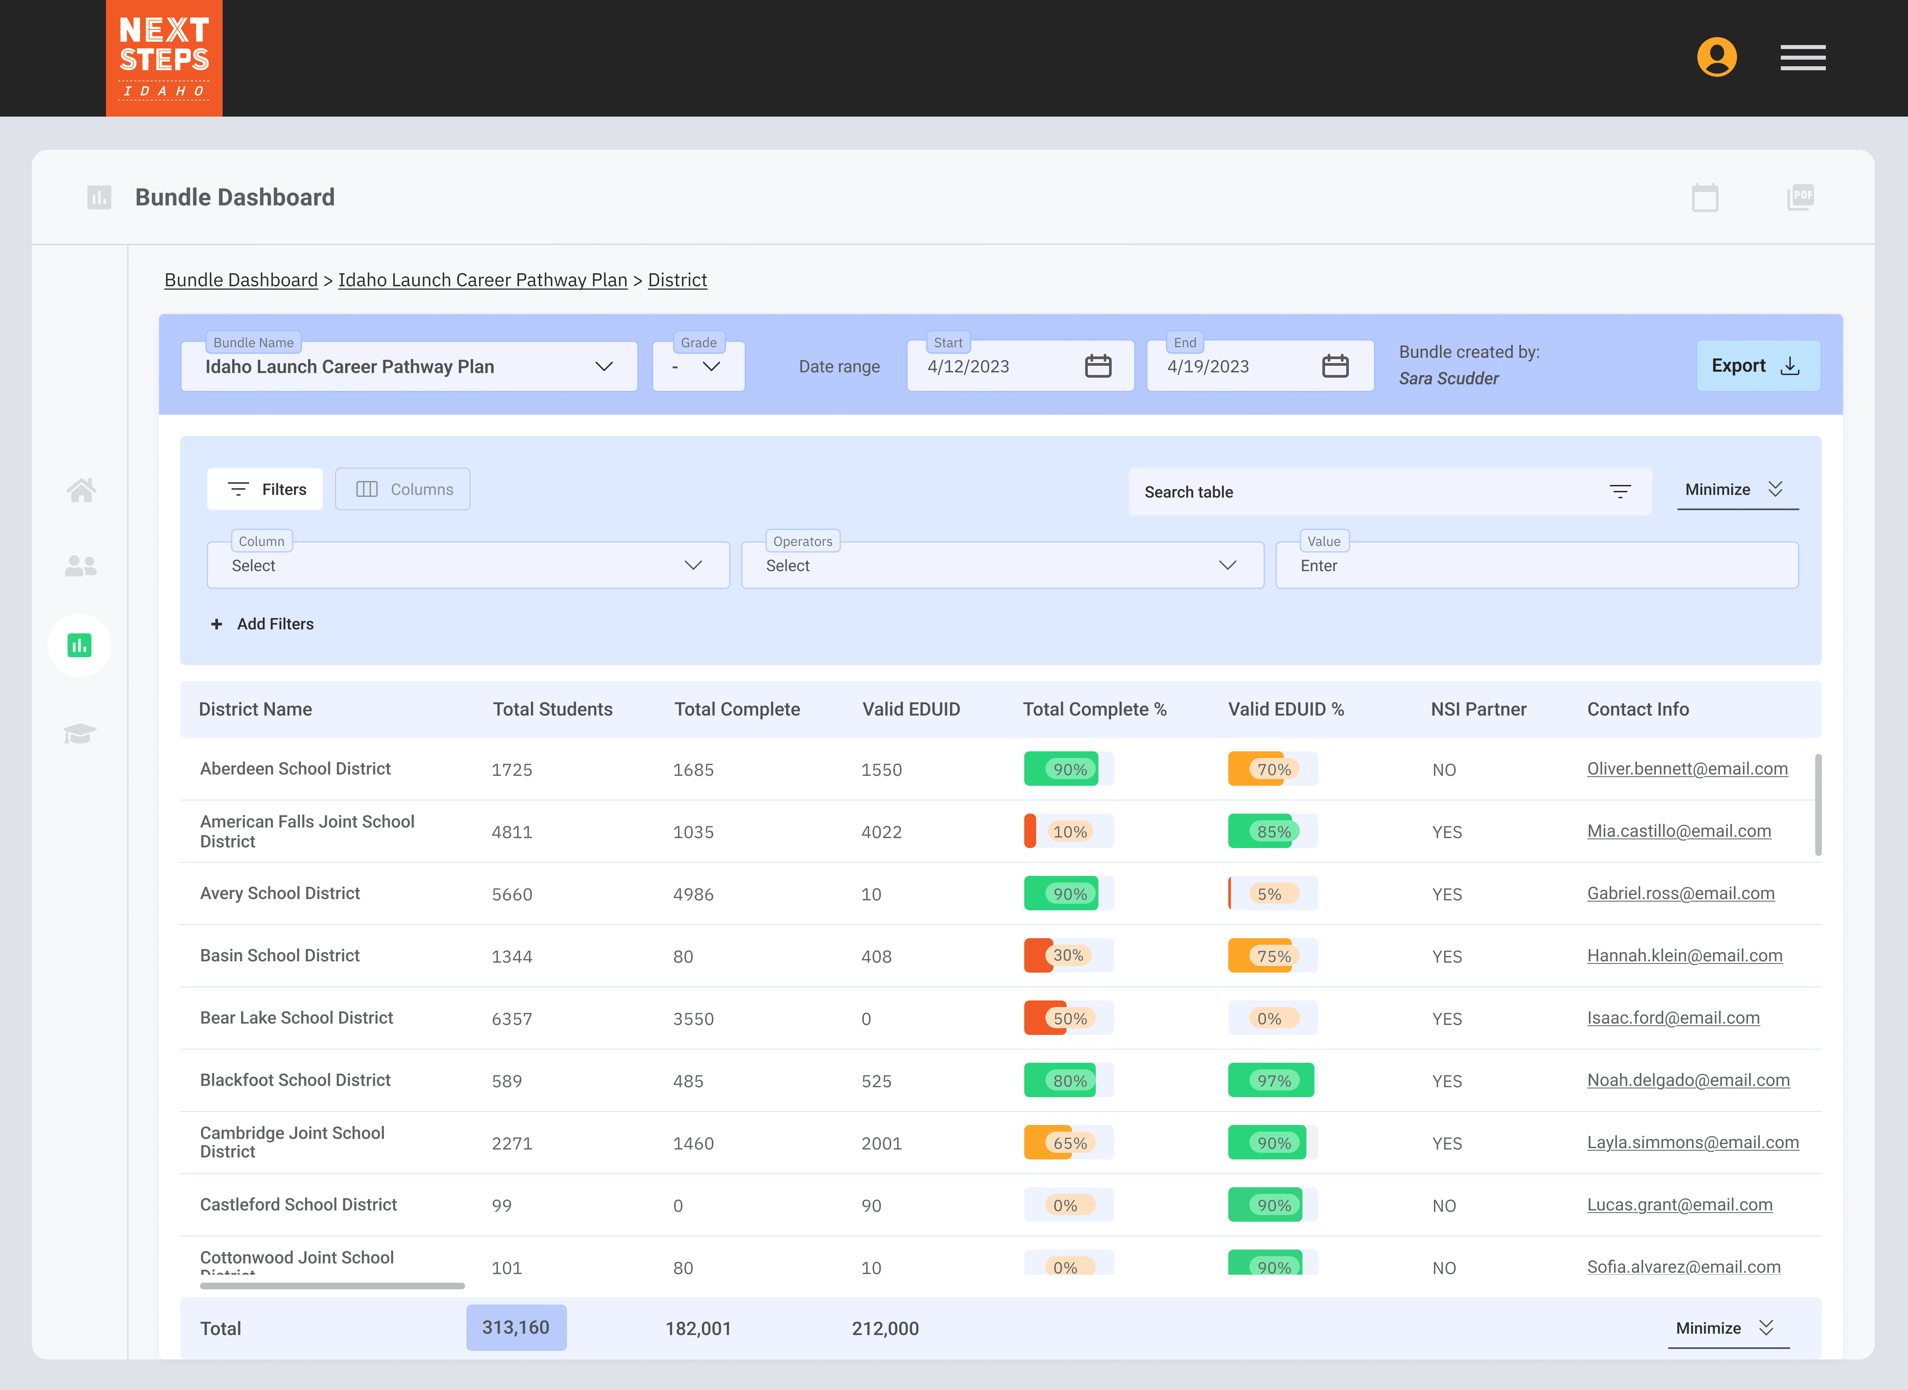This screenshot has width=1908, height=1390.
Task: Switch to the Columns tab
Action: (x=403, y=489)
